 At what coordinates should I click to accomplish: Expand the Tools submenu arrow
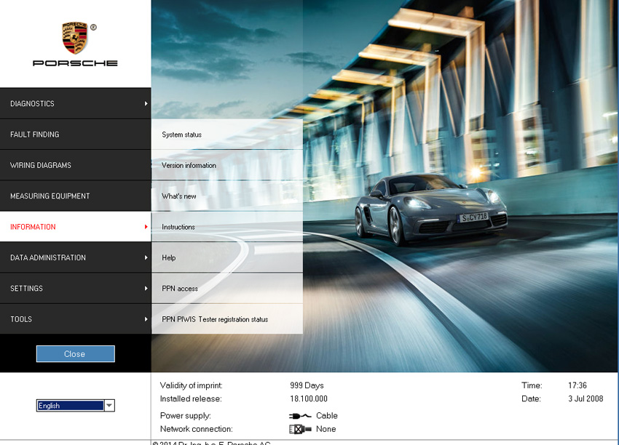point(146,319)
